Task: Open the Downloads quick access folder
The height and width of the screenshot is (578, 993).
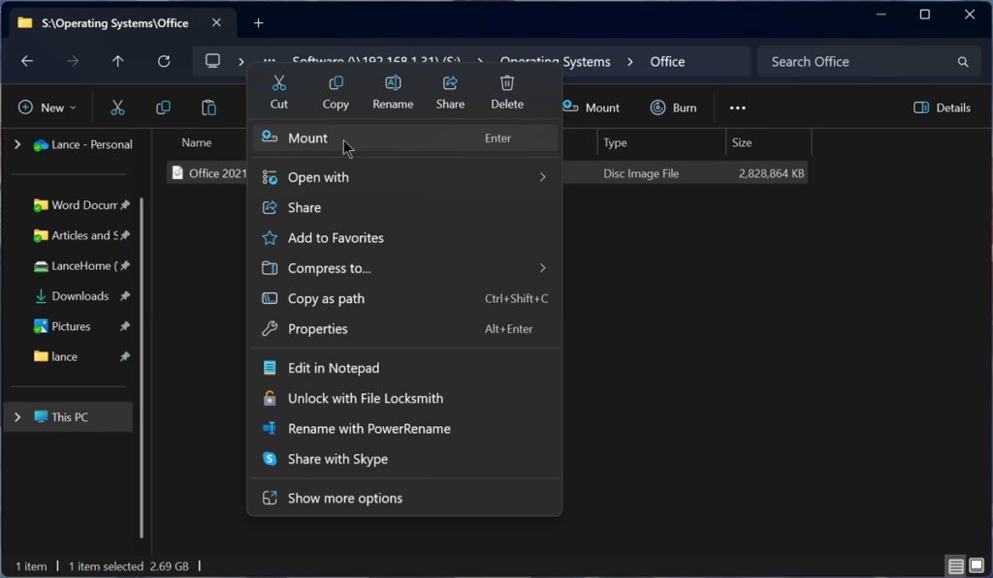Action: 80,296
